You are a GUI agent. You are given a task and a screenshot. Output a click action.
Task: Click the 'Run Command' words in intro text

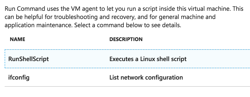25,9
